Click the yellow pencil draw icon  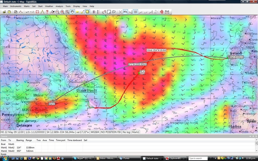(82, 12)
